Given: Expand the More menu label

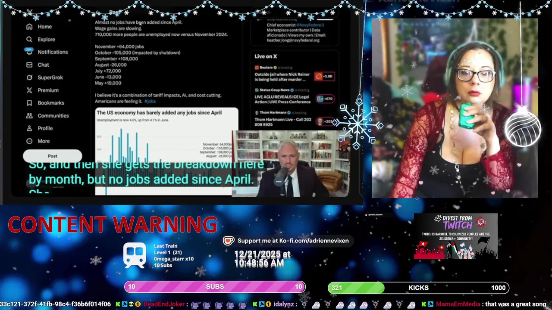Looking at the screenshot, I should coord(44,141).
